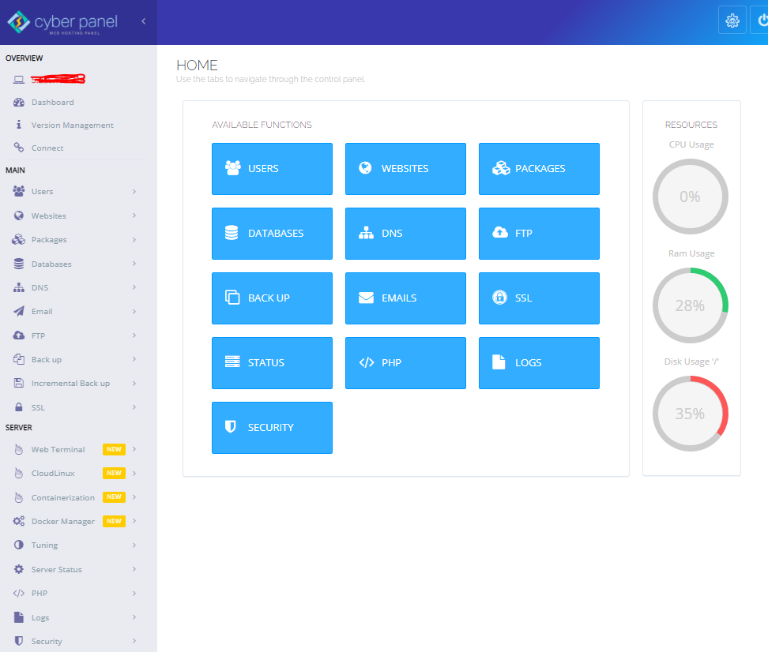768x652 pixels.
Task: Click the Disk Usage circular gauge
Action: (690, 414)
